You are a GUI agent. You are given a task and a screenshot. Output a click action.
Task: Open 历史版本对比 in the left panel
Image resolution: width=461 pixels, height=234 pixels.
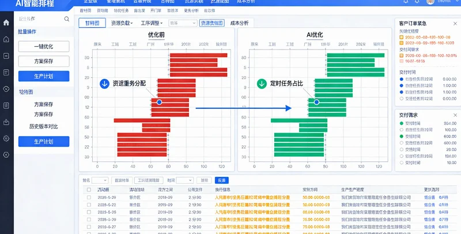pyautogui.click(x=44, y=126)
